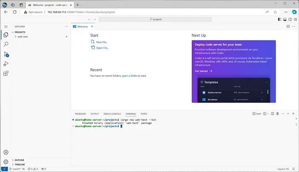This screenshot has width=299, height=172.
Task: Go forward in editor navigation
Action: (x=94, y=19)
